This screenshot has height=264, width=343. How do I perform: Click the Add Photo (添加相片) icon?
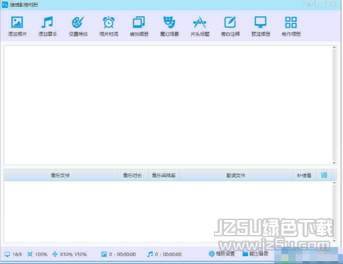coord(17,23)
